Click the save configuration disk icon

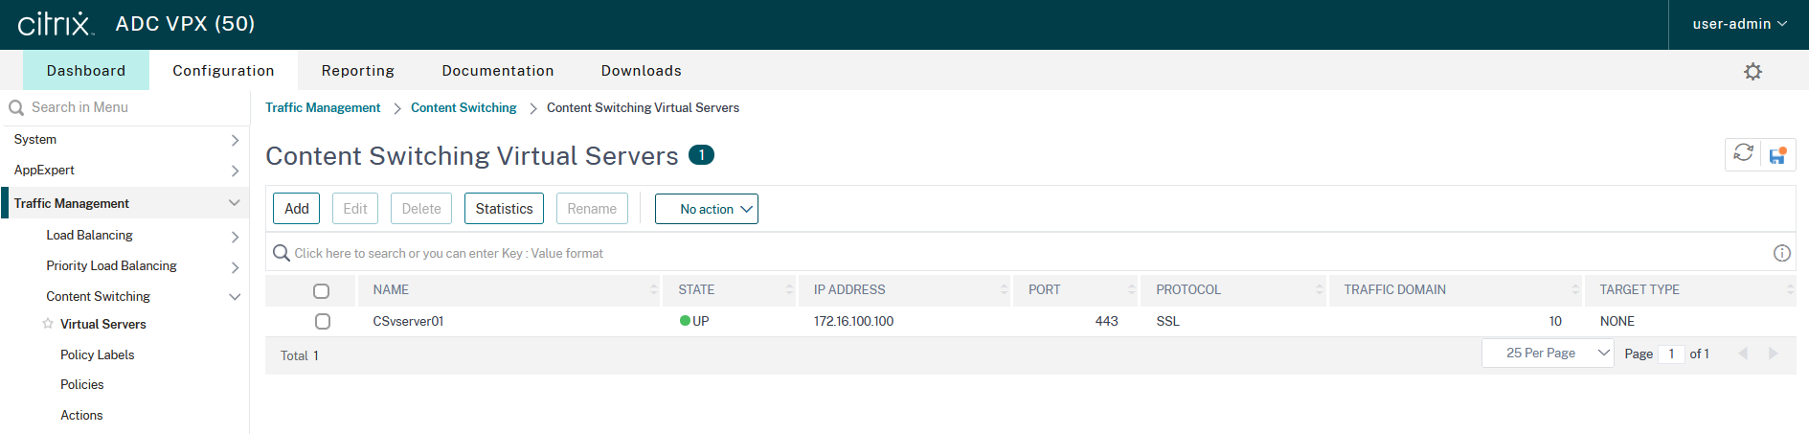[x=1777, y=155]
